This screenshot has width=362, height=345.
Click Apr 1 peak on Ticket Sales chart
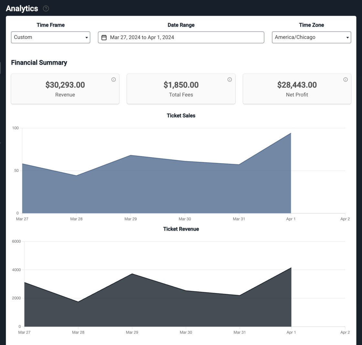tap(291, 133)
